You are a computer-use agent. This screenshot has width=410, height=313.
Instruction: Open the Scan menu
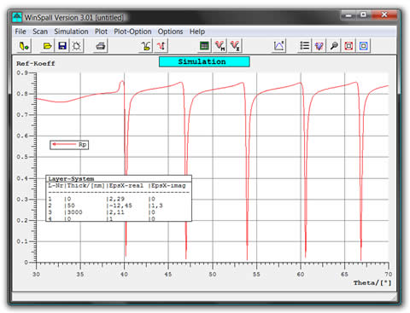click(40, 32)
